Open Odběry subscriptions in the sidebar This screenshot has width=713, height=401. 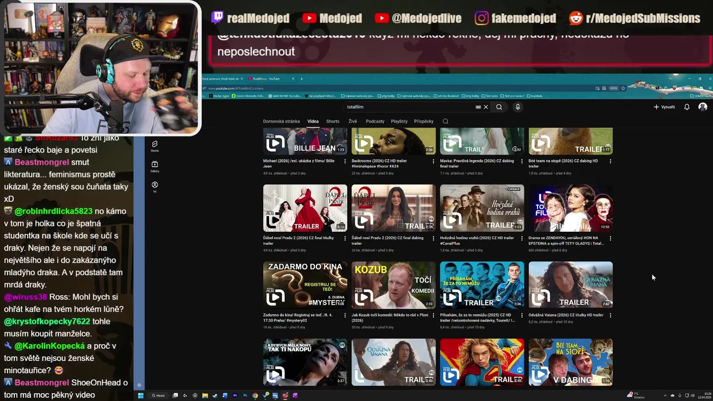[x=155, y=167]
